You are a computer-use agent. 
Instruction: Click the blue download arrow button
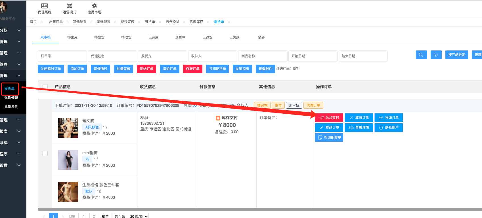tap(436, 55)
